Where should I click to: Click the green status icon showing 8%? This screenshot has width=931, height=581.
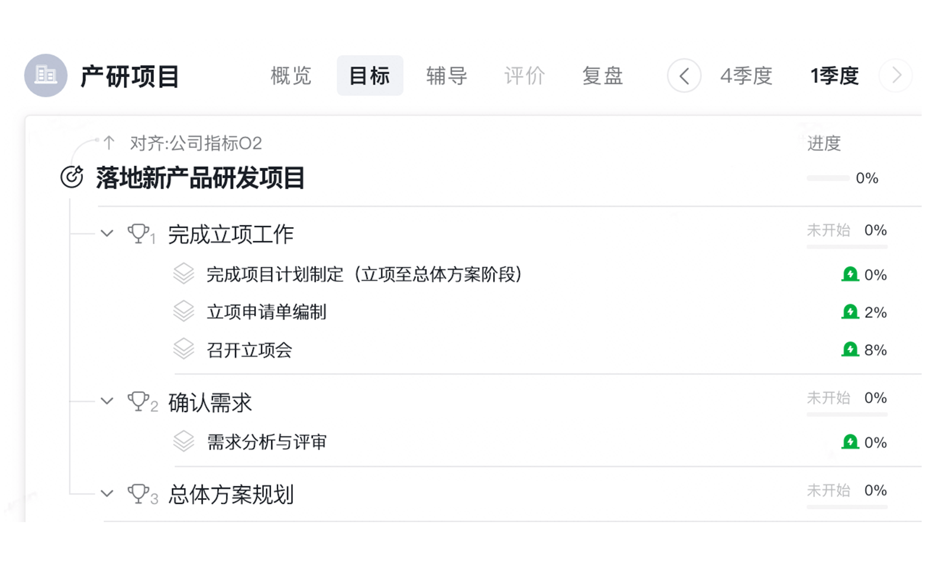[850, 349]
